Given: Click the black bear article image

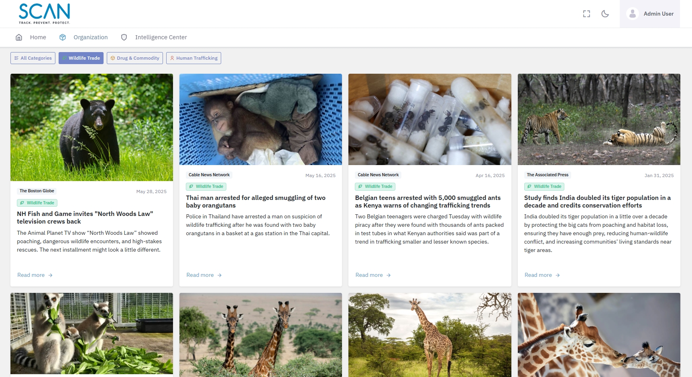Looking at the screenshot, I should 92,127.
